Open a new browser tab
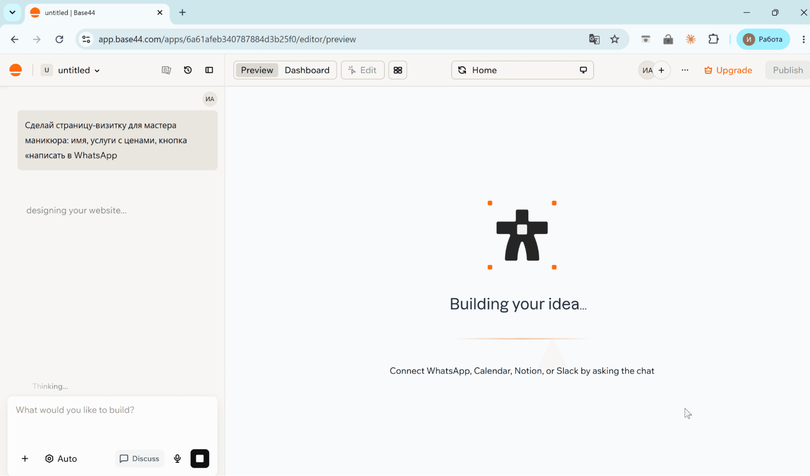 pyautogui.click(x=182, y=13)
